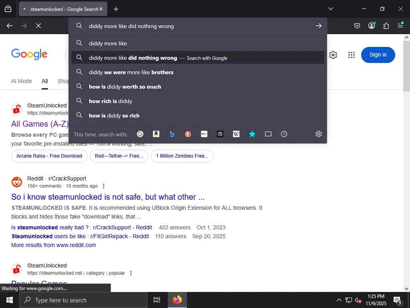The image size is (410, 308).
Task: Select suggestion 'how rich is diddy'
Action: click(x=198, y=101)
